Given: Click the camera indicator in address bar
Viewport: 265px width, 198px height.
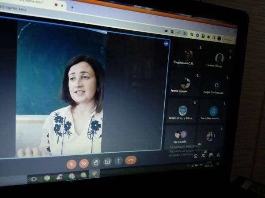Looking at the screenshot, I should [167, 31].
